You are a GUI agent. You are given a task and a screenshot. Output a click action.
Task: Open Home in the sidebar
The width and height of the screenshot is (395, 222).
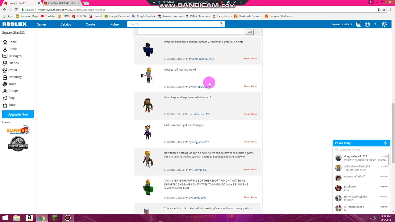pos(10,42)
